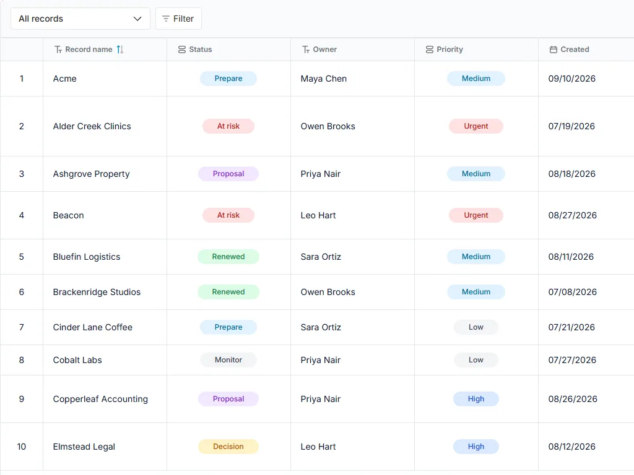
Task: Open the Bluefin Logistics record
Action: coord(87,257)
